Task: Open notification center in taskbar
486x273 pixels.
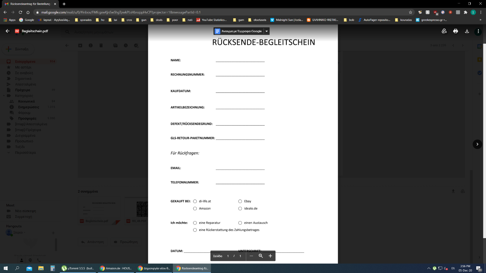Action: [x=479, y=268]
